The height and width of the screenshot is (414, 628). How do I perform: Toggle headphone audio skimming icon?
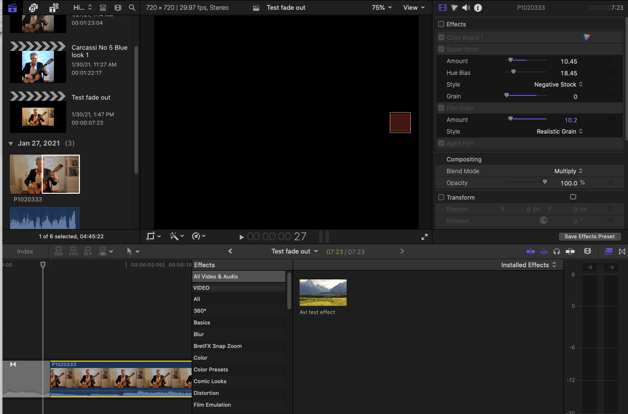pos(556,252)
